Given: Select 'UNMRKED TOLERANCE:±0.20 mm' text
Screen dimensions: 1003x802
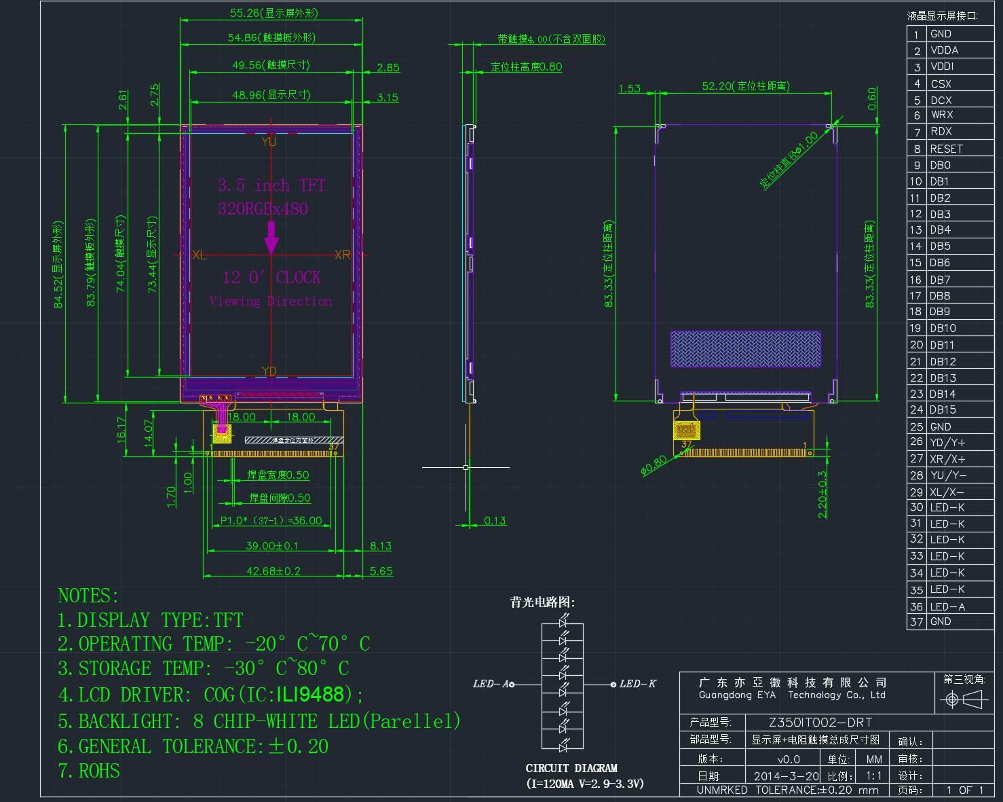Looking at the screenshot, I should click(787, 790).
